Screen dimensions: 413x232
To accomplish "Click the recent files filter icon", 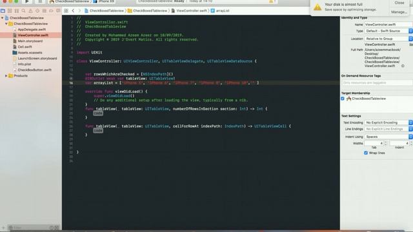I will [52, 227].
